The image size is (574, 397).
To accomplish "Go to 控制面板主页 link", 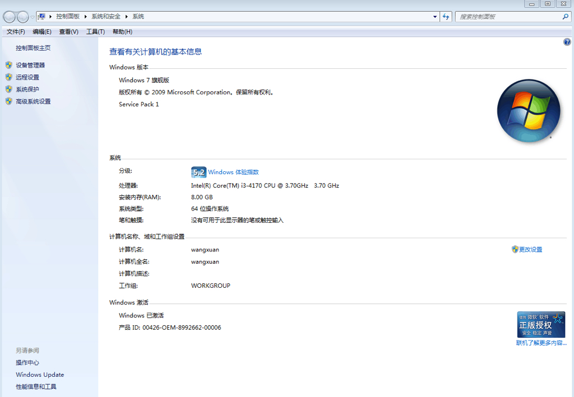I will [33, 48].
